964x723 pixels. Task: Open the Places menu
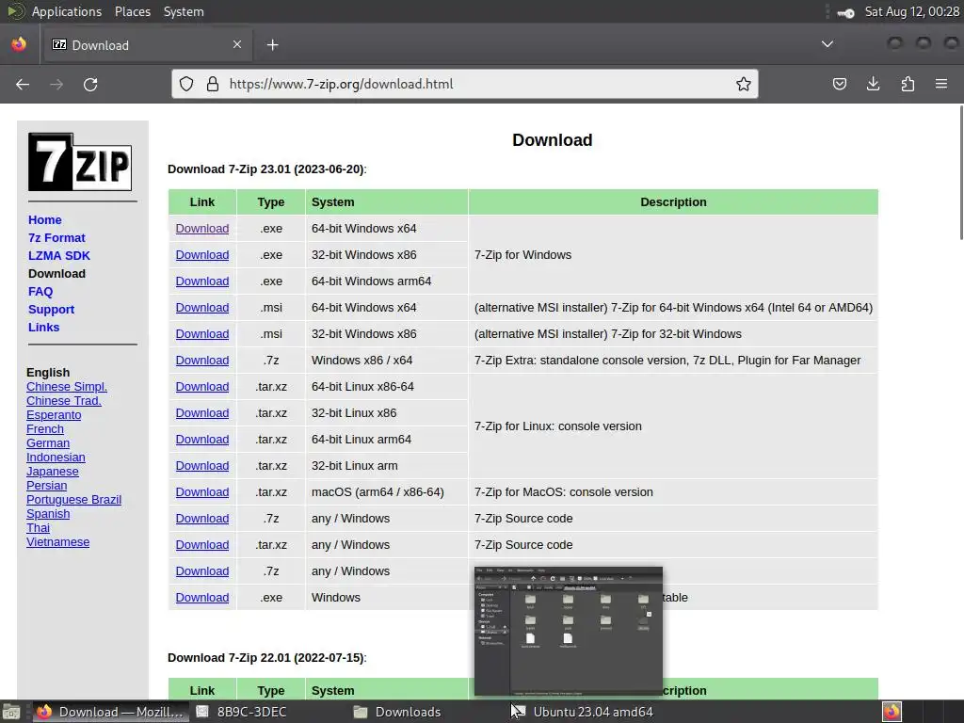(x=133, y=11)
